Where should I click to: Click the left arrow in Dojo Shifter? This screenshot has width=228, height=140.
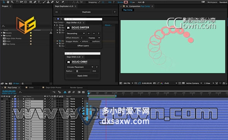tap(89, 34)
